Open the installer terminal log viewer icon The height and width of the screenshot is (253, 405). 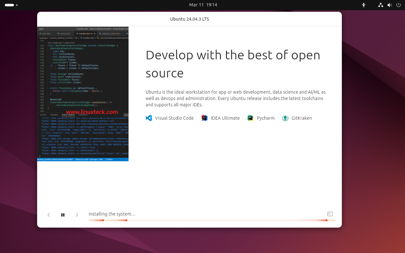tap(330, 214)
